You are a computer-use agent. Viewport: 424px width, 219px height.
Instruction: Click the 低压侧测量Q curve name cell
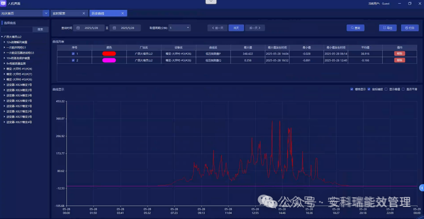pyautogui.click(x=213, y=60)
